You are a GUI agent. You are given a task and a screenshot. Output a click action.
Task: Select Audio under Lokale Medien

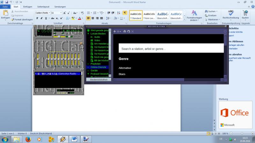[97, 37]
